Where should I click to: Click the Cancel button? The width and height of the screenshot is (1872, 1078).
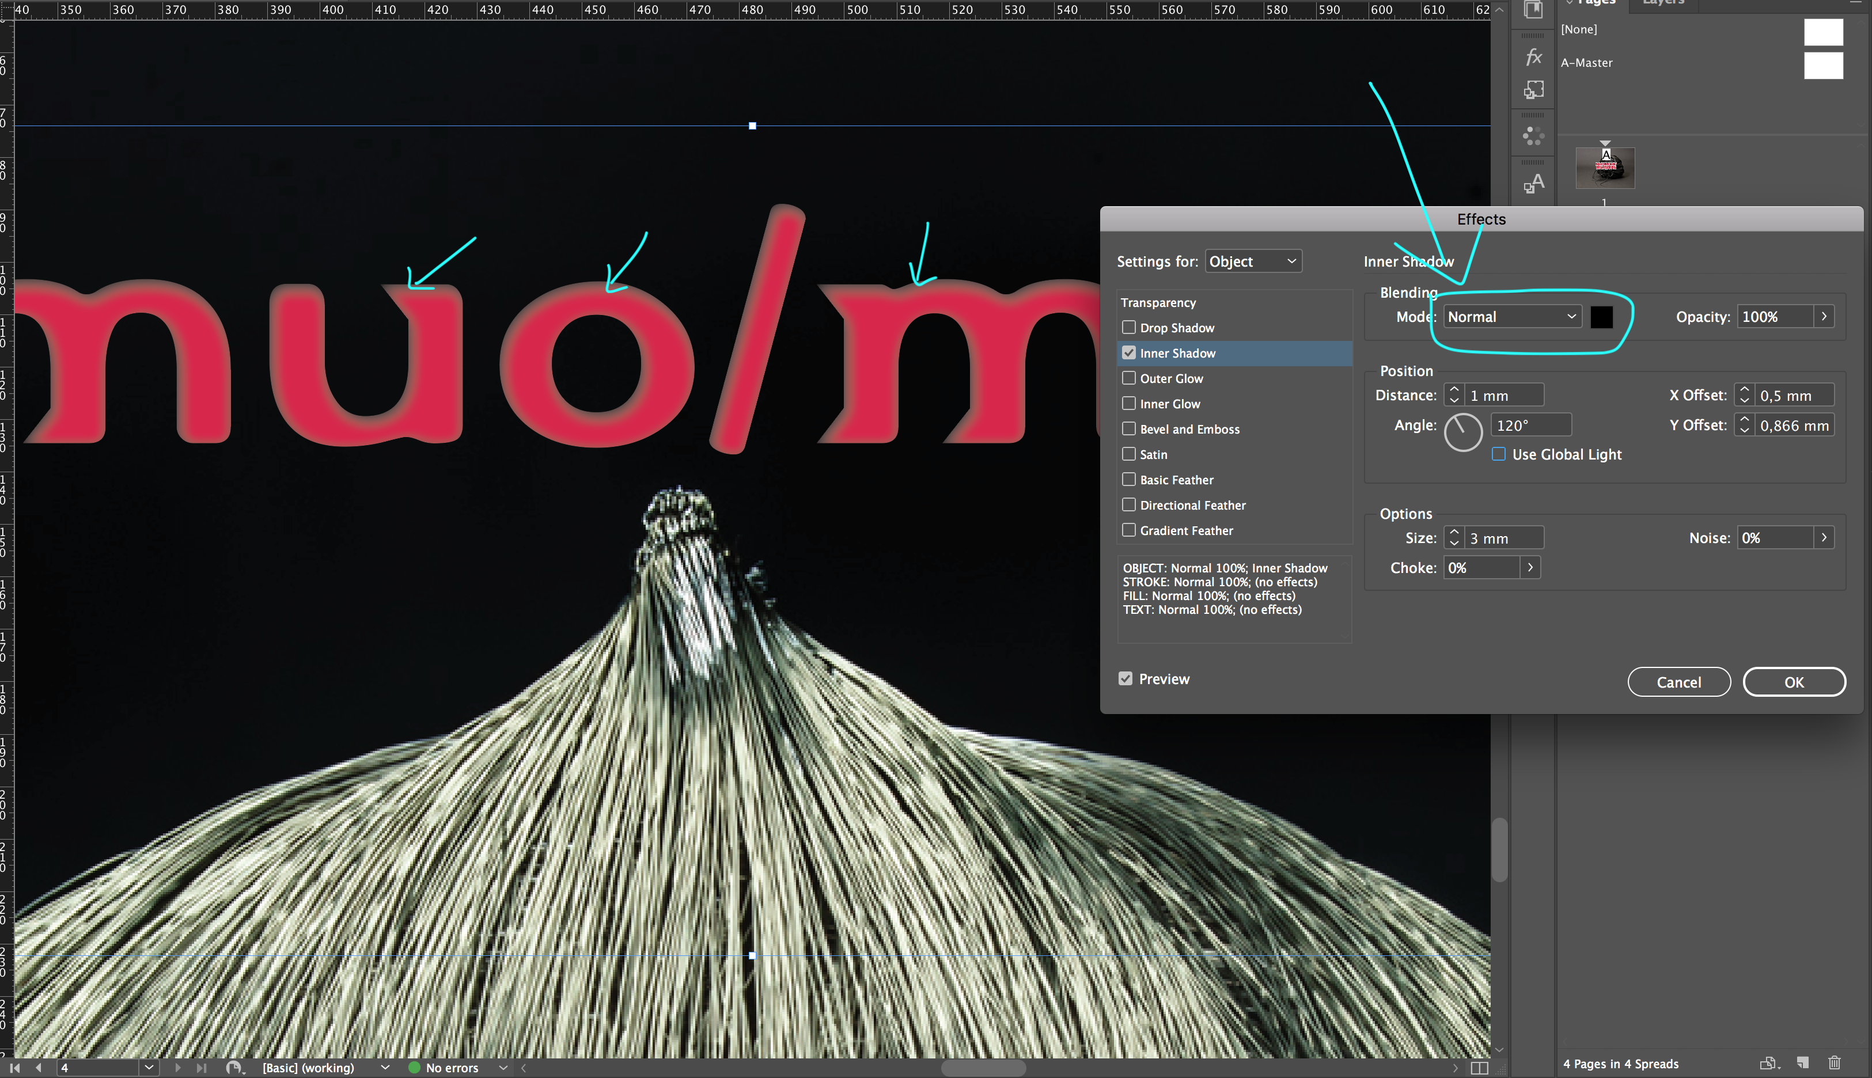(1678, 681)
